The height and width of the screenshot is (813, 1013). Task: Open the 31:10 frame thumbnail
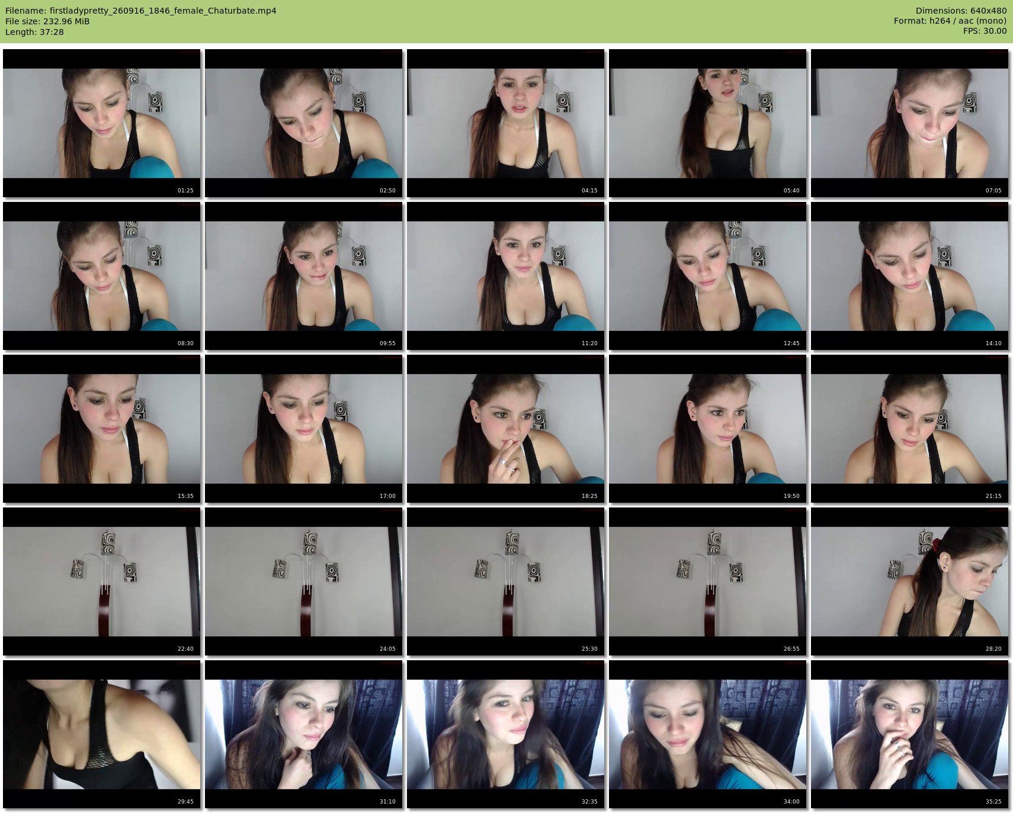303,734
